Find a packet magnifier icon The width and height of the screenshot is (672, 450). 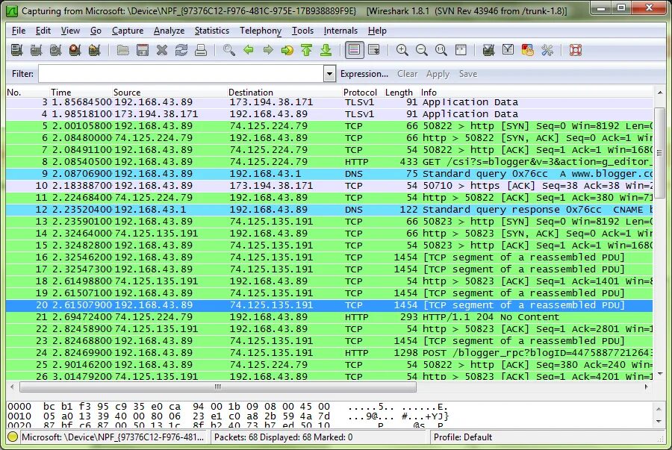click(229, 50)
